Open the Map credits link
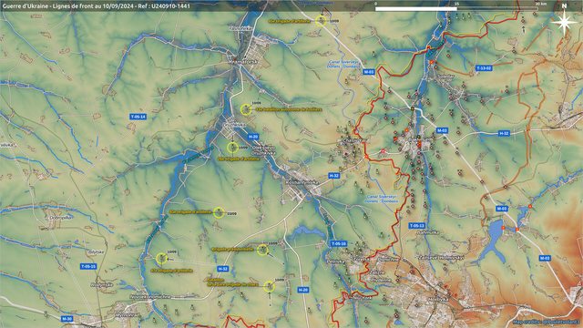This screenshot has width=583, height=328. click(x=546, y=322)
